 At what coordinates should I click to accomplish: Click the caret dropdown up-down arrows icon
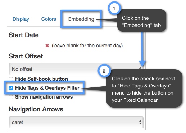coord(140,122)
